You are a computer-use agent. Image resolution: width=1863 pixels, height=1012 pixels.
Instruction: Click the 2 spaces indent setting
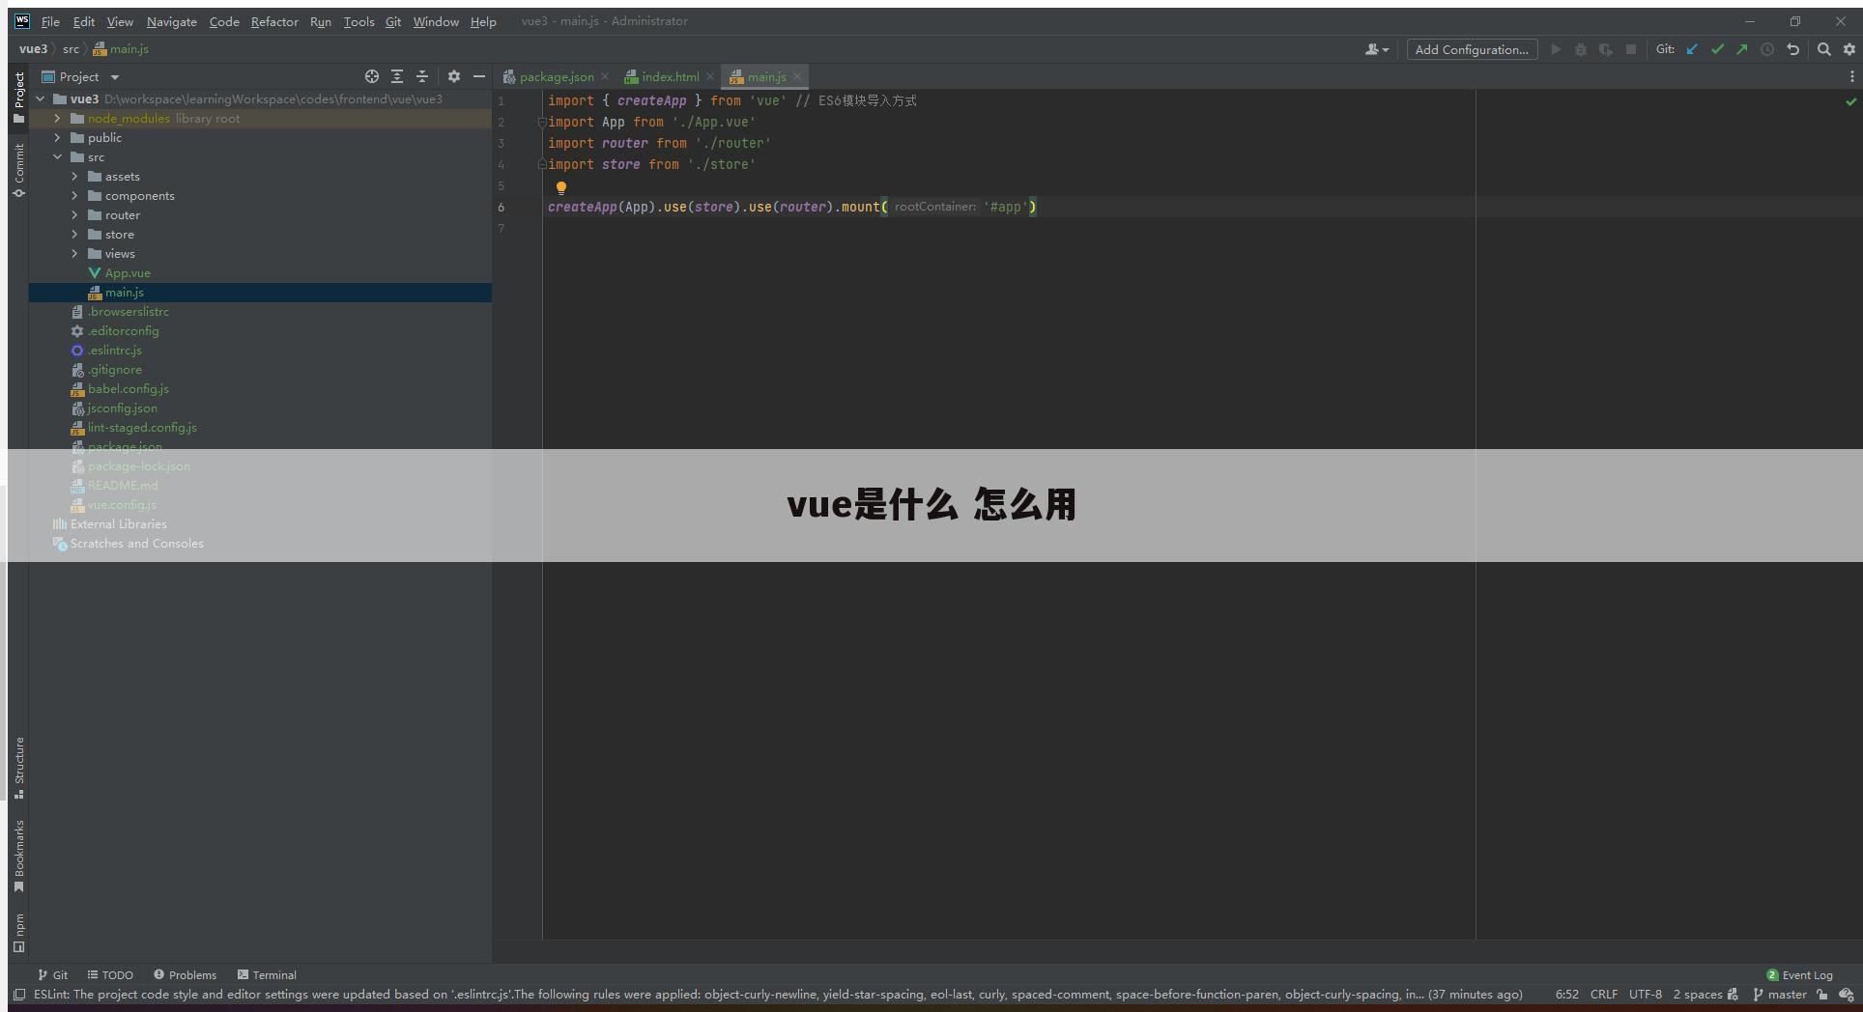[x=1698, y=994]
